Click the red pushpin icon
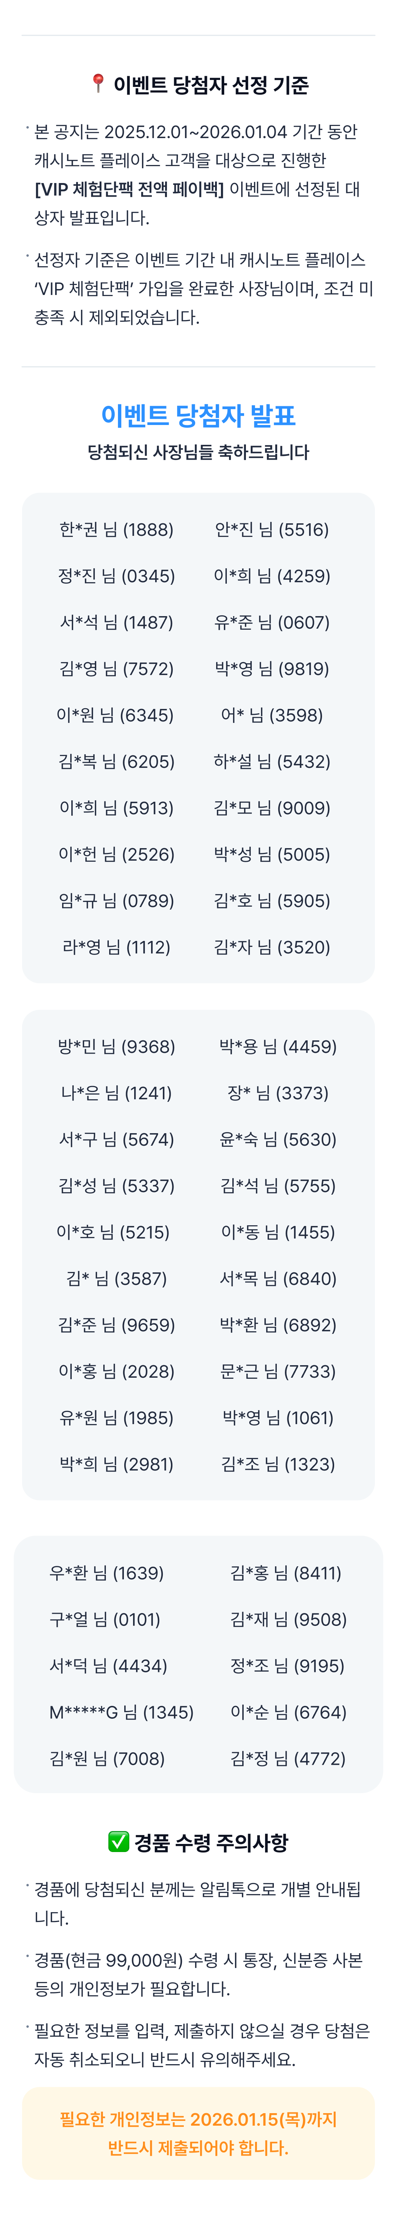 click(98, 83)
